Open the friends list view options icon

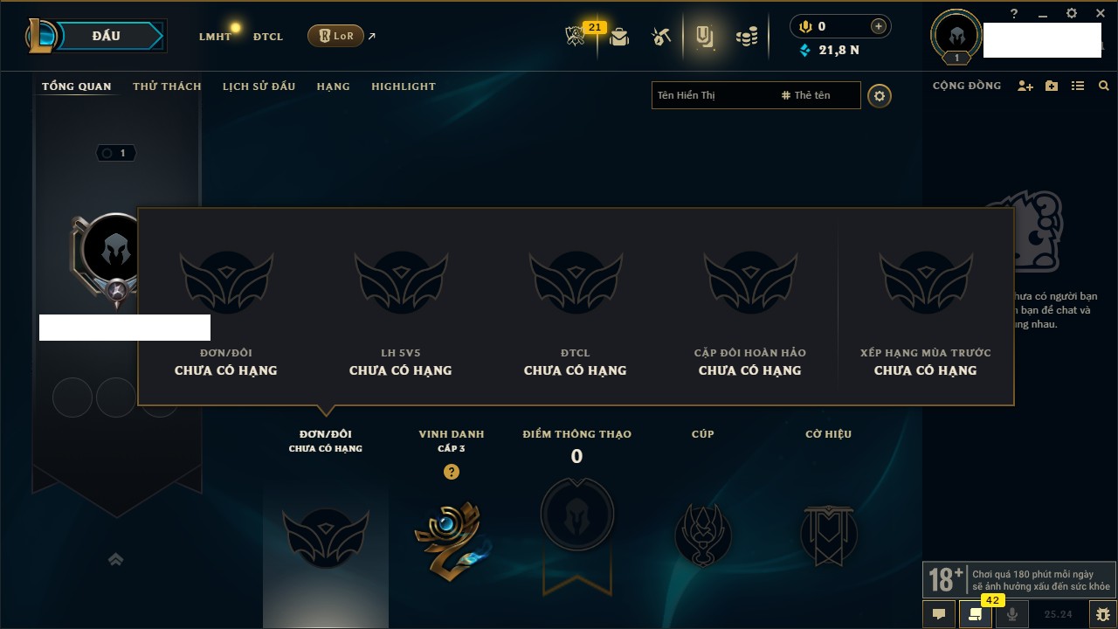[1078, 86]
